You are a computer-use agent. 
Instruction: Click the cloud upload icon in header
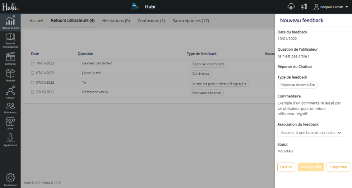coord(291,7)
